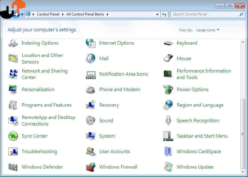Click the Refresh button beside address bar

pos(164,14)
